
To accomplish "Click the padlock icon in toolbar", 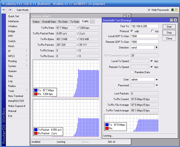I will pyautogui.click(x=176, y=10).
